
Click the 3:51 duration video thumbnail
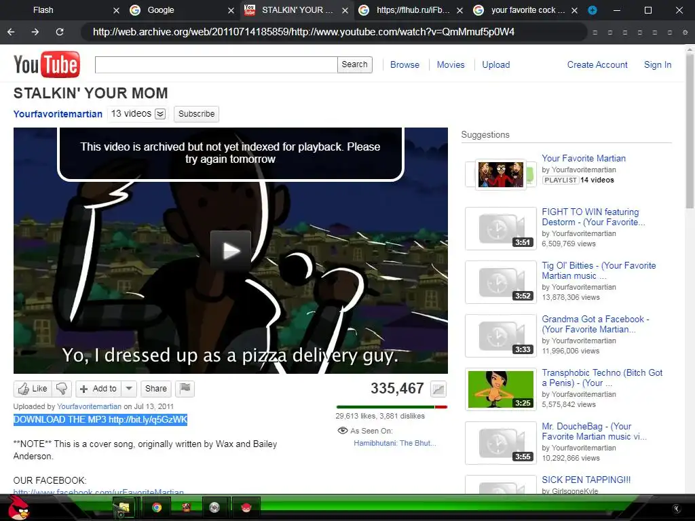coord(501,229)
